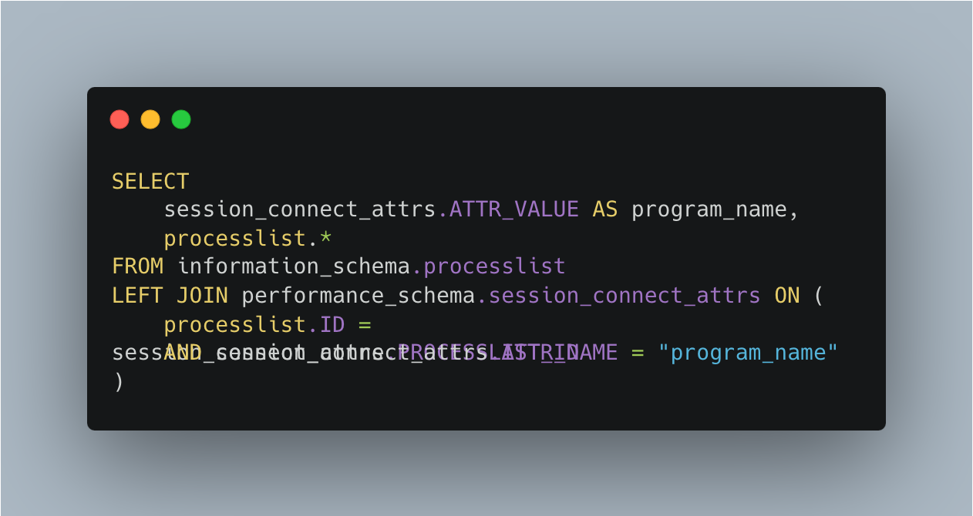Click the opening parenthesis after ON

pos(819,296)
